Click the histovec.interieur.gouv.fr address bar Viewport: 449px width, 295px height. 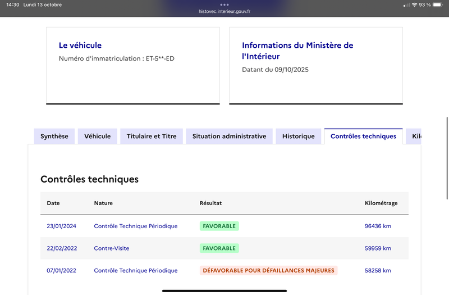tap(224, 11)
